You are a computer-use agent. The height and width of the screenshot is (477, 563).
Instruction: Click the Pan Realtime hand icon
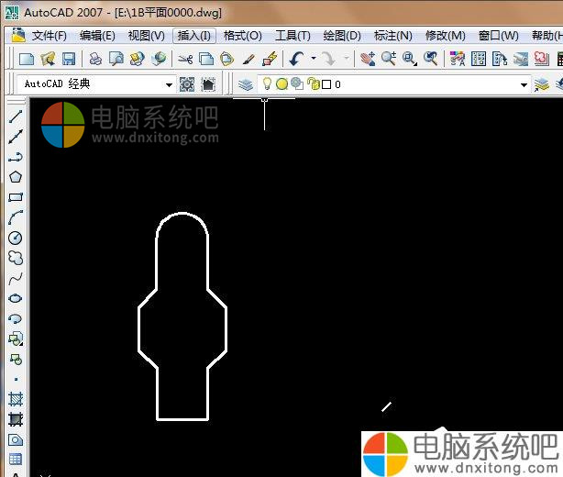pyautogui.click(x=368, y=59)
